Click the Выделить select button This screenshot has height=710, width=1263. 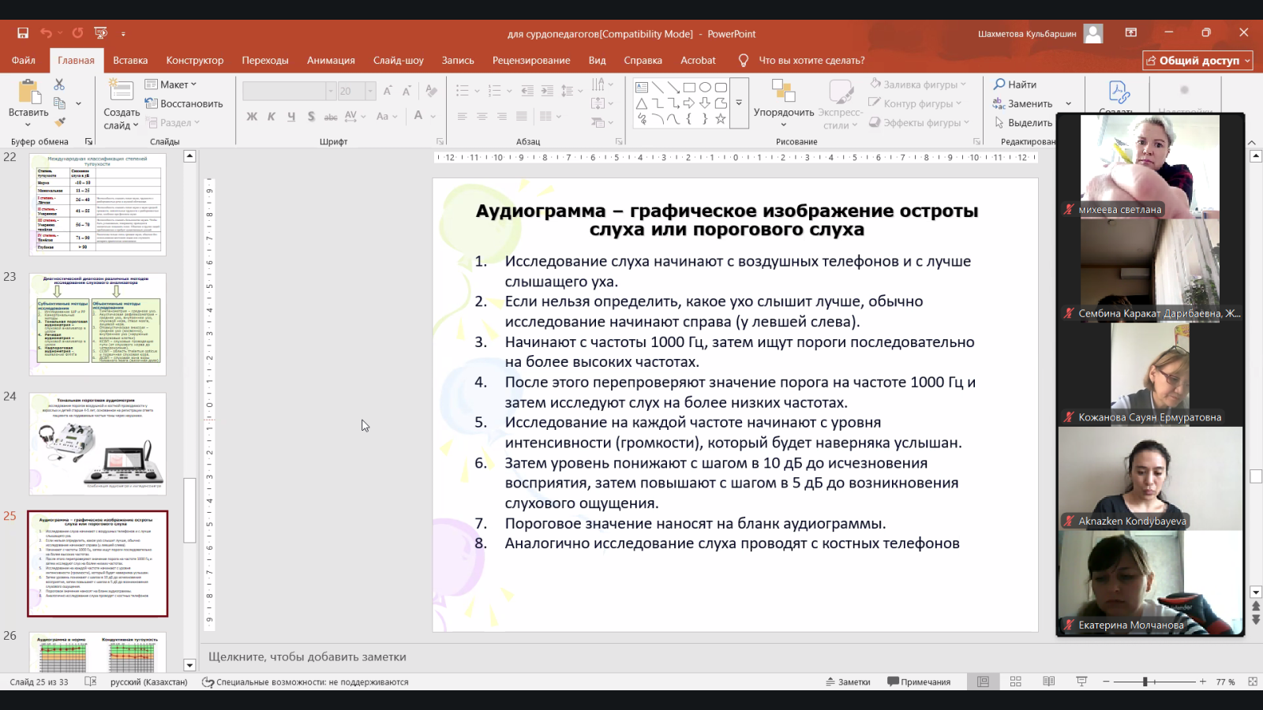[1023, 122]
